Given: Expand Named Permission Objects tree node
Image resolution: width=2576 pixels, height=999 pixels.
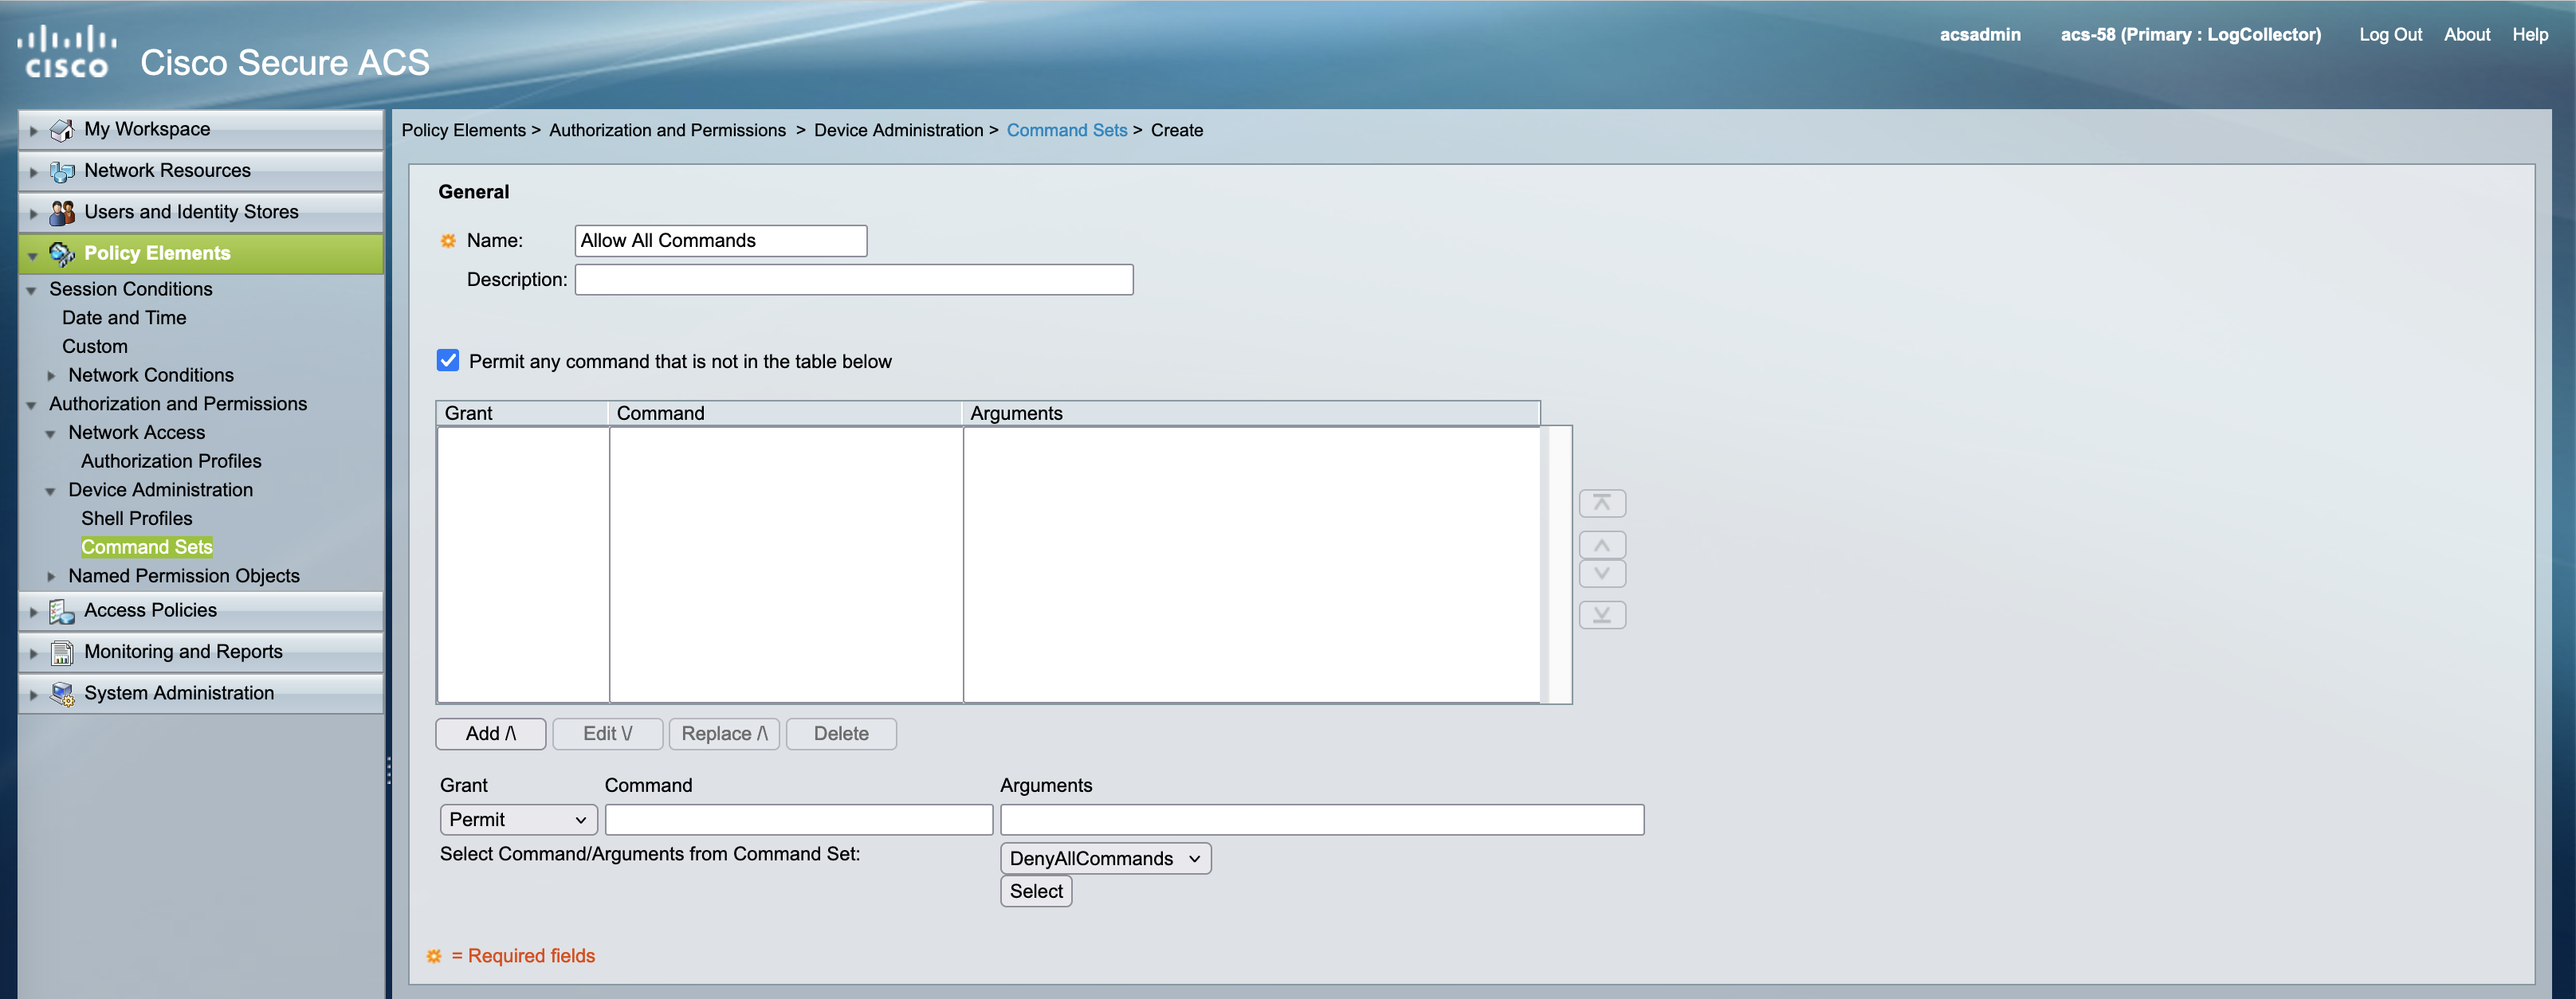Looking at the screenshot, I should [51, 577].
